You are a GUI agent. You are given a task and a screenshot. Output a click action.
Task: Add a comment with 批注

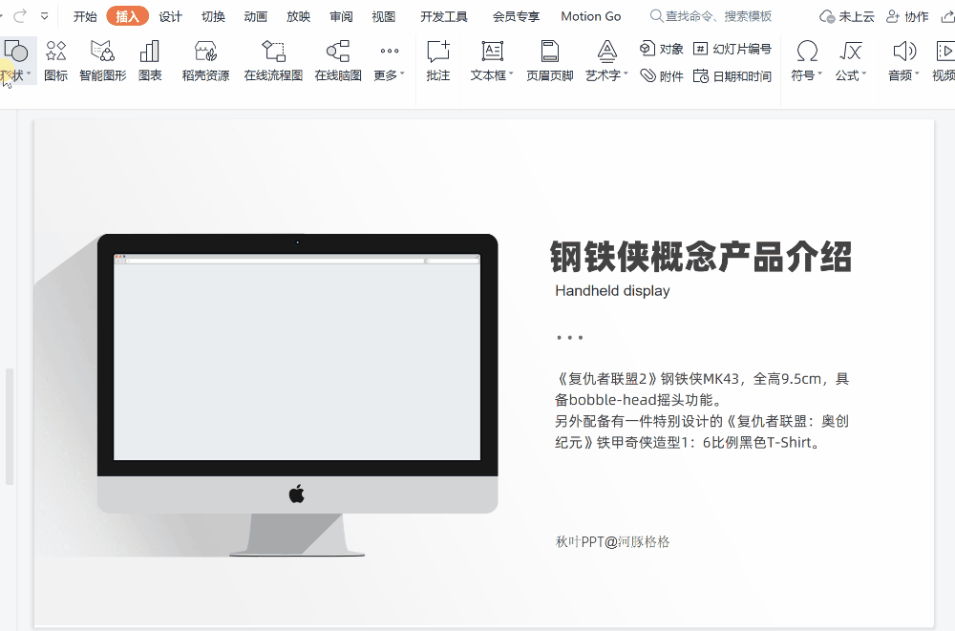point(438,60)
